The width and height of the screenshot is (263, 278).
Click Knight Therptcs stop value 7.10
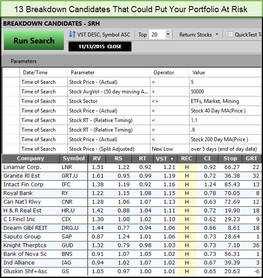234,245
